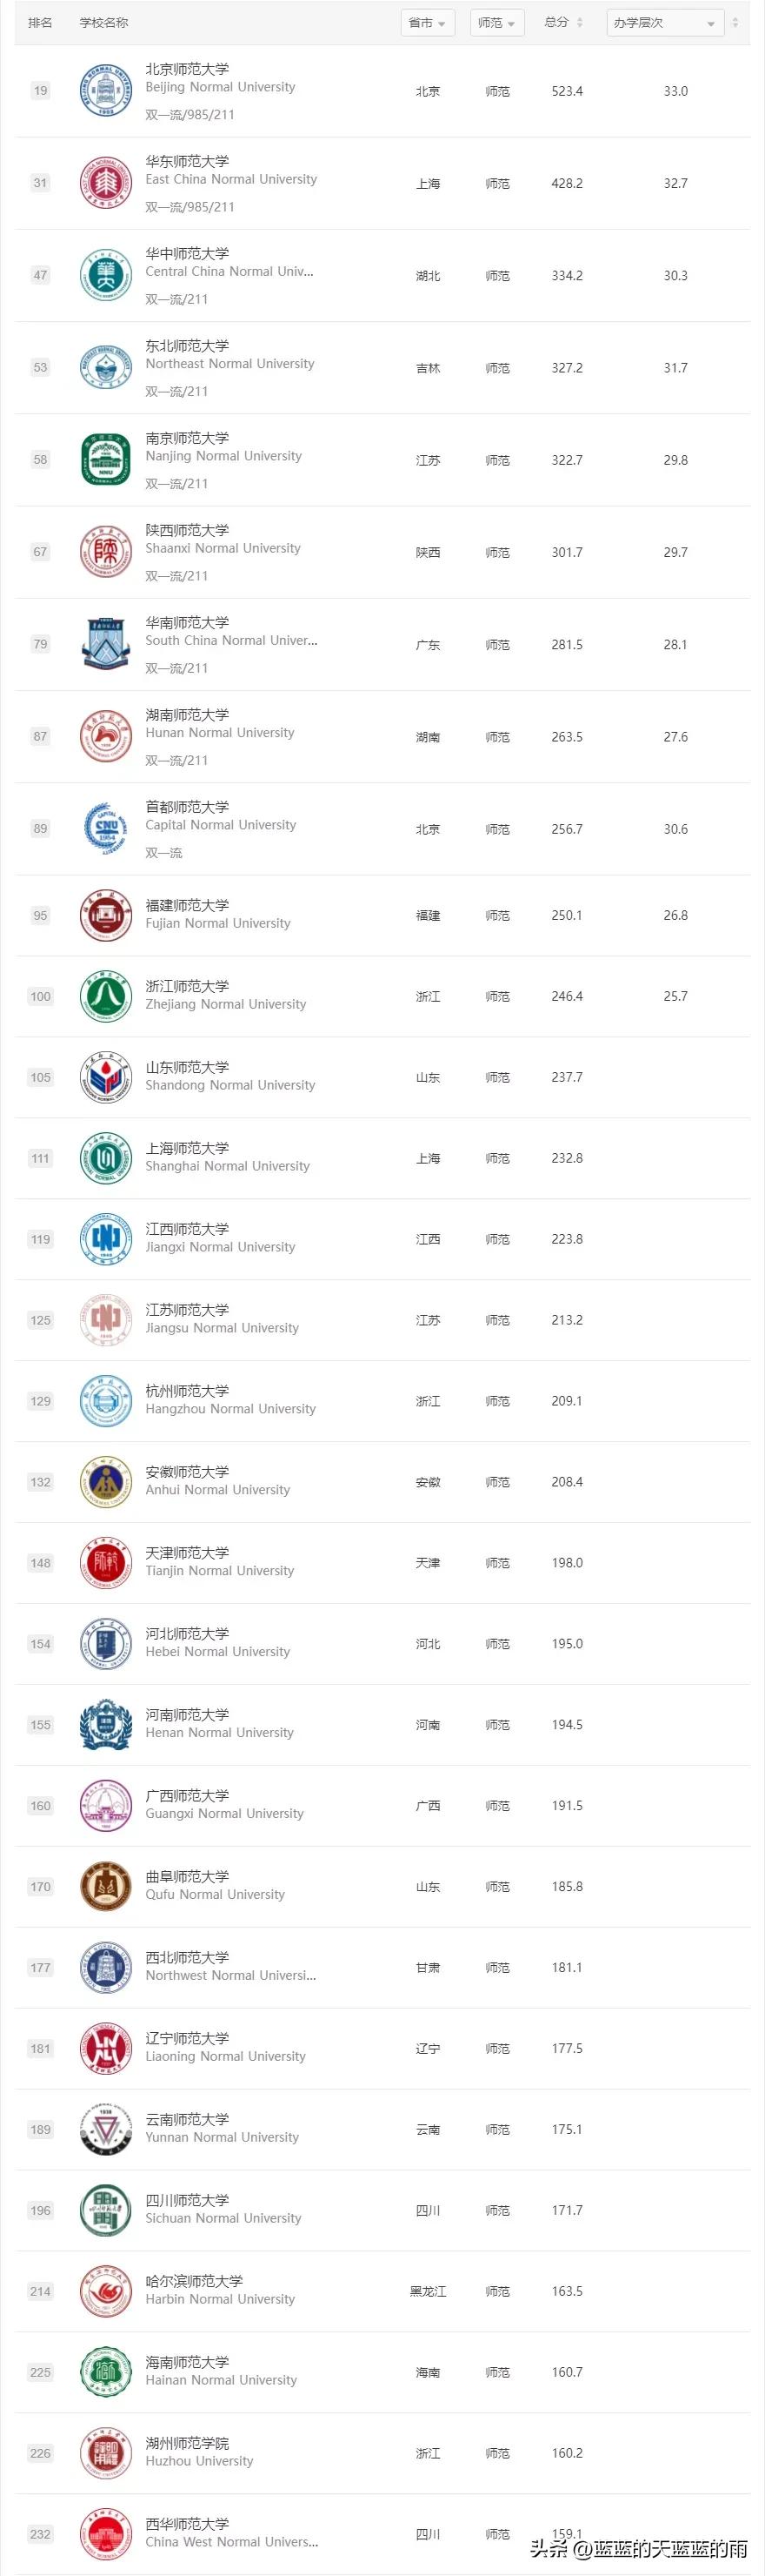
Task: Click East China Normal University emblem
Action: pos(106,183)
